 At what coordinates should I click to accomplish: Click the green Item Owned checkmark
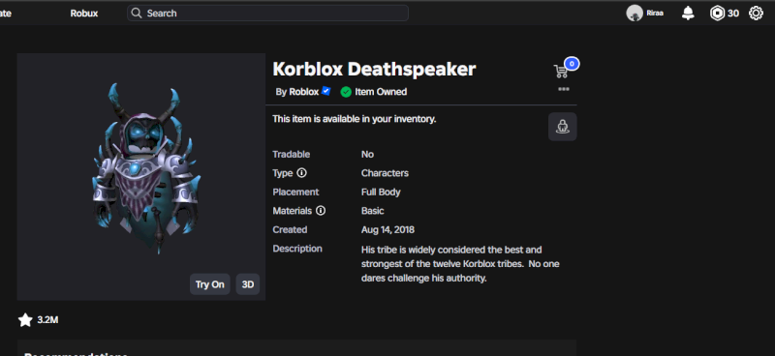click(x=346, y=92)
